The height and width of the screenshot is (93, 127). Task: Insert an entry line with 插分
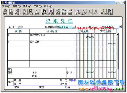pyautogui.click(x=58, y=12)
